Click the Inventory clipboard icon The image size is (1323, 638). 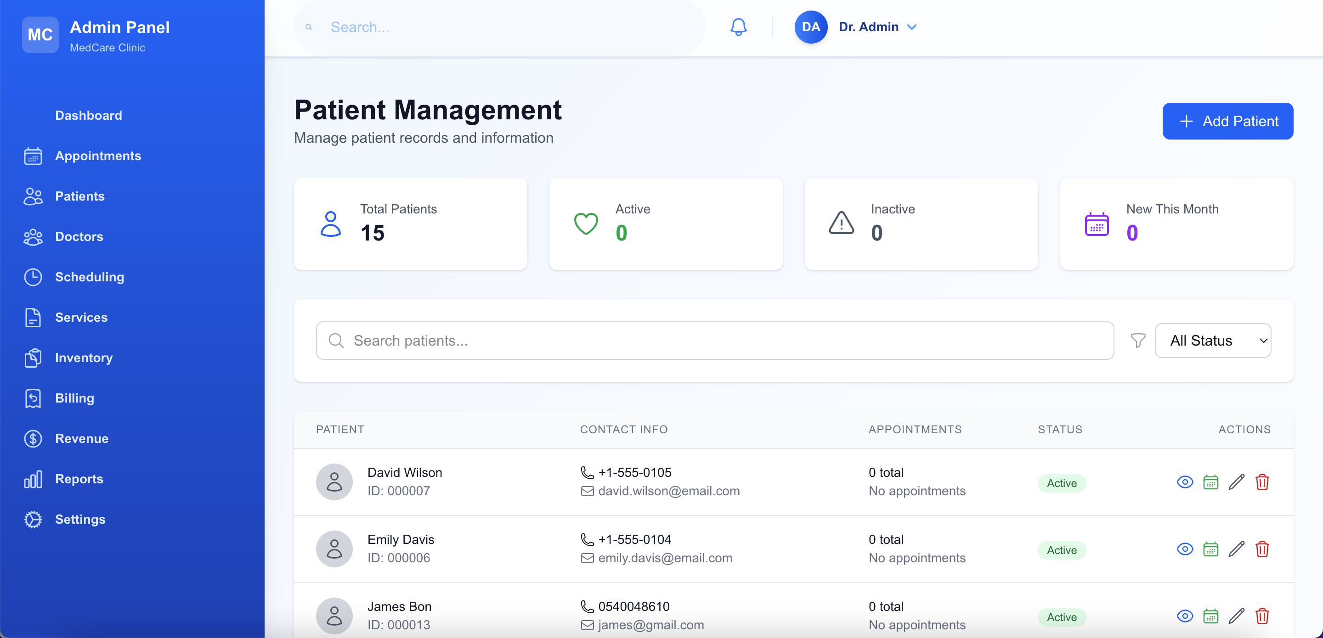[33, 358]
